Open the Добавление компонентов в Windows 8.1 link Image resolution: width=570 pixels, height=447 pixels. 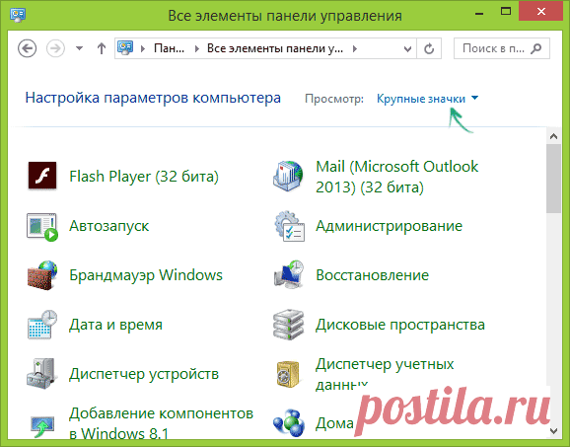pos(161,423)
